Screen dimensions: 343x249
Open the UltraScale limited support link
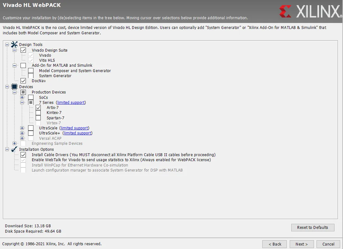74,128
